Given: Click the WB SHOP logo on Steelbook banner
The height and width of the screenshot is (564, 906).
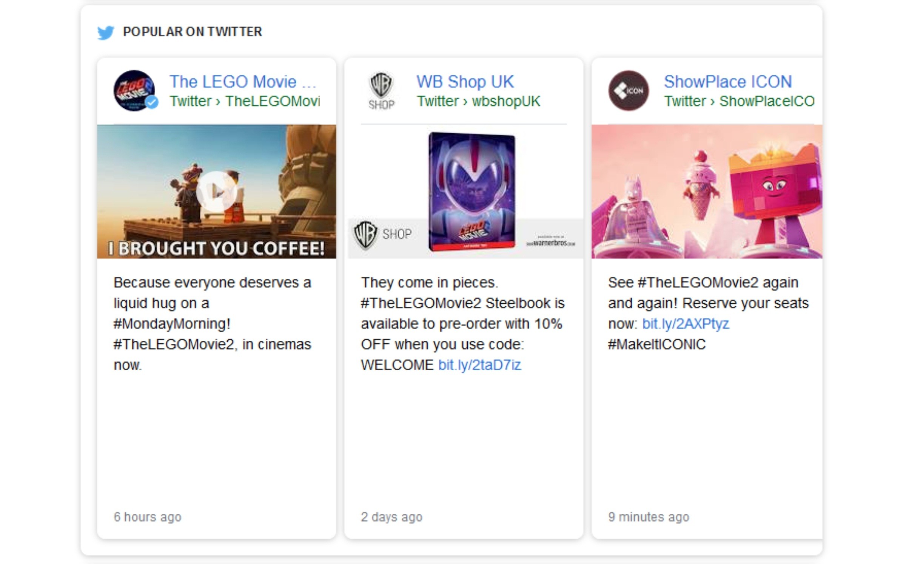Looking at the screenshot, I should coord(382,235).
